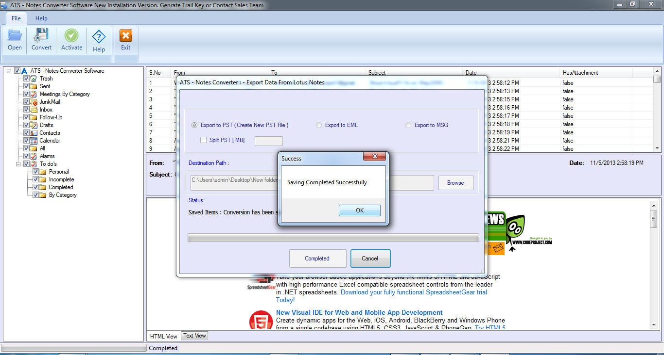Viewport: 664px width, 355px height.
Task: Select the Alarms icon in tree
Action: point(34,156)
